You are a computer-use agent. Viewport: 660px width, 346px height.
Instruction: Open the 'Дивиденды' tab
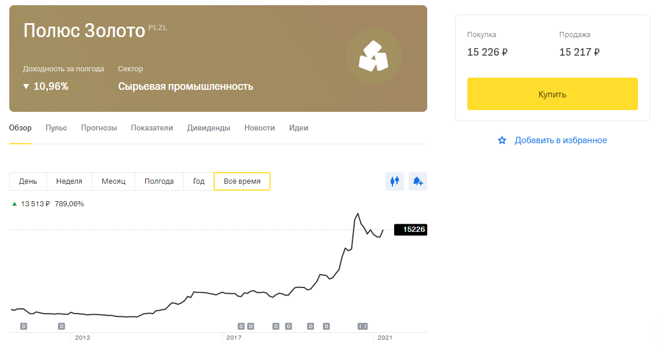209,128
